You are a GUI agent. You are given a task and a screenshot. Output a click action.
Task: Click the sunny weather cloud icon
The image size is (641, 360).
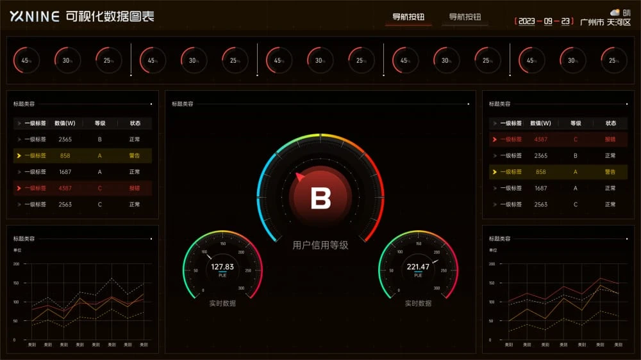coord(615,12)
